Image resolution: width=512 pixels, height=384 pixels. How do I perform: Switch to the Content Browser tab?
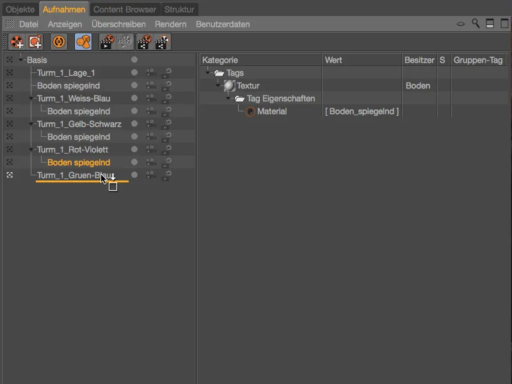pos(125,10)
